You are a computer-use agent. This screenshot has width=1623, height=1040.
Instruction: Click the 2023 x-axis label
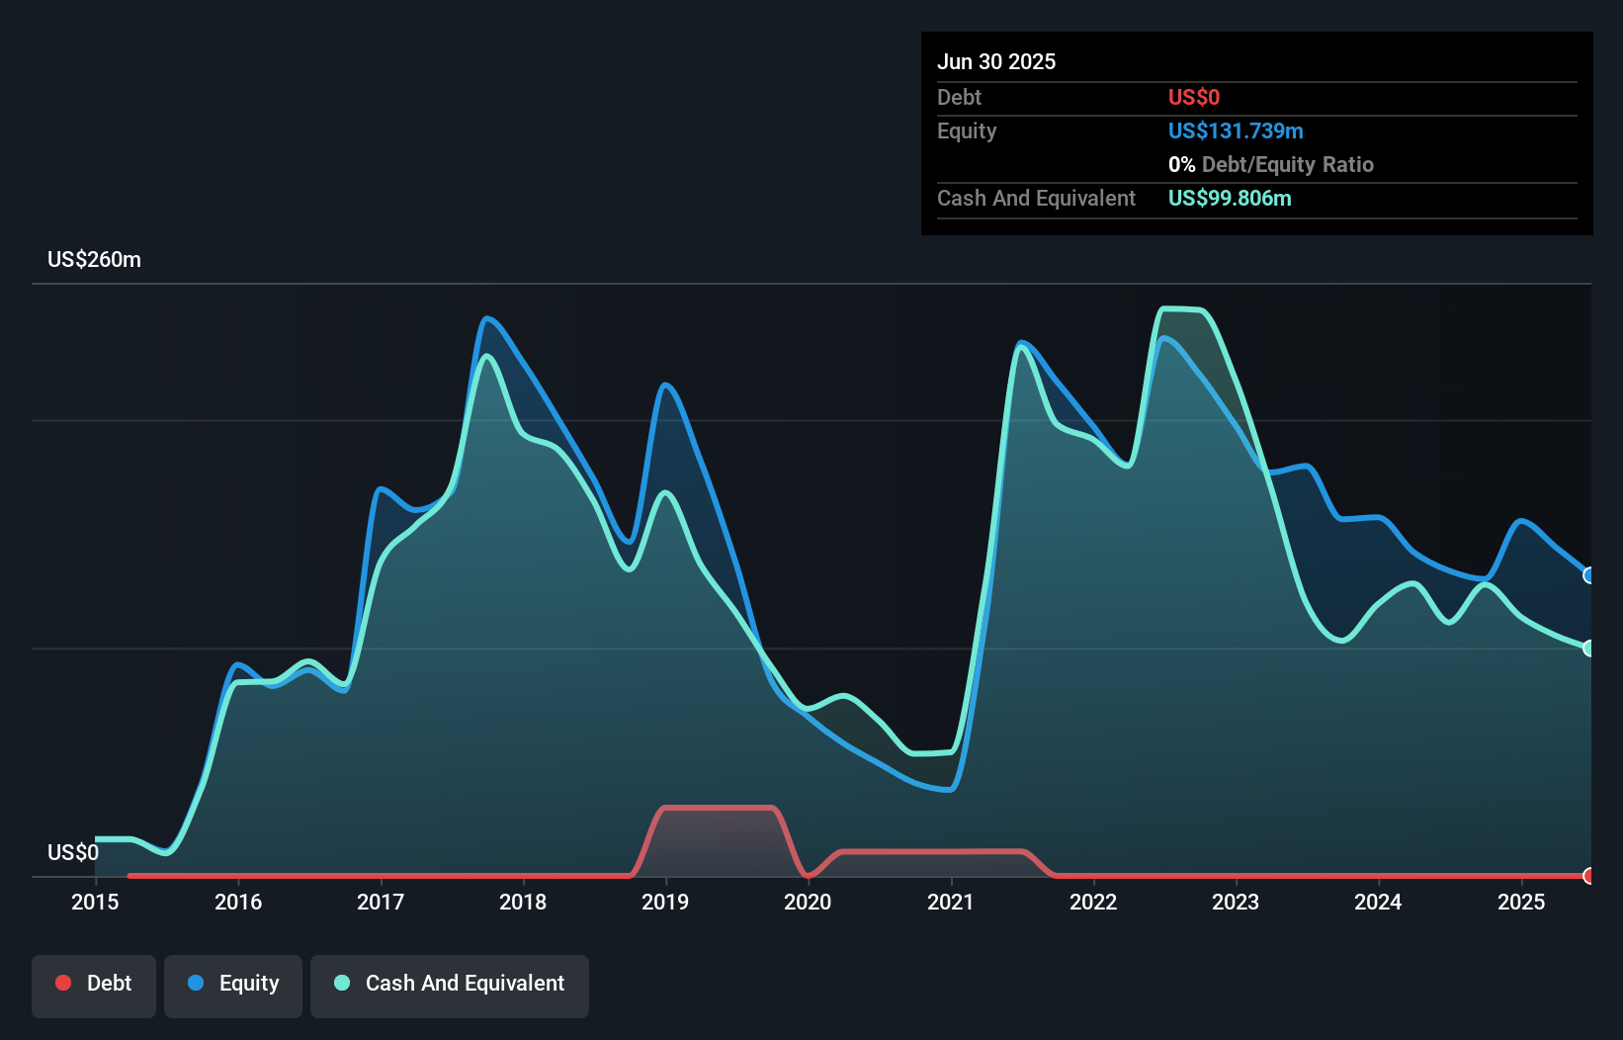(x=1236, y=902)
